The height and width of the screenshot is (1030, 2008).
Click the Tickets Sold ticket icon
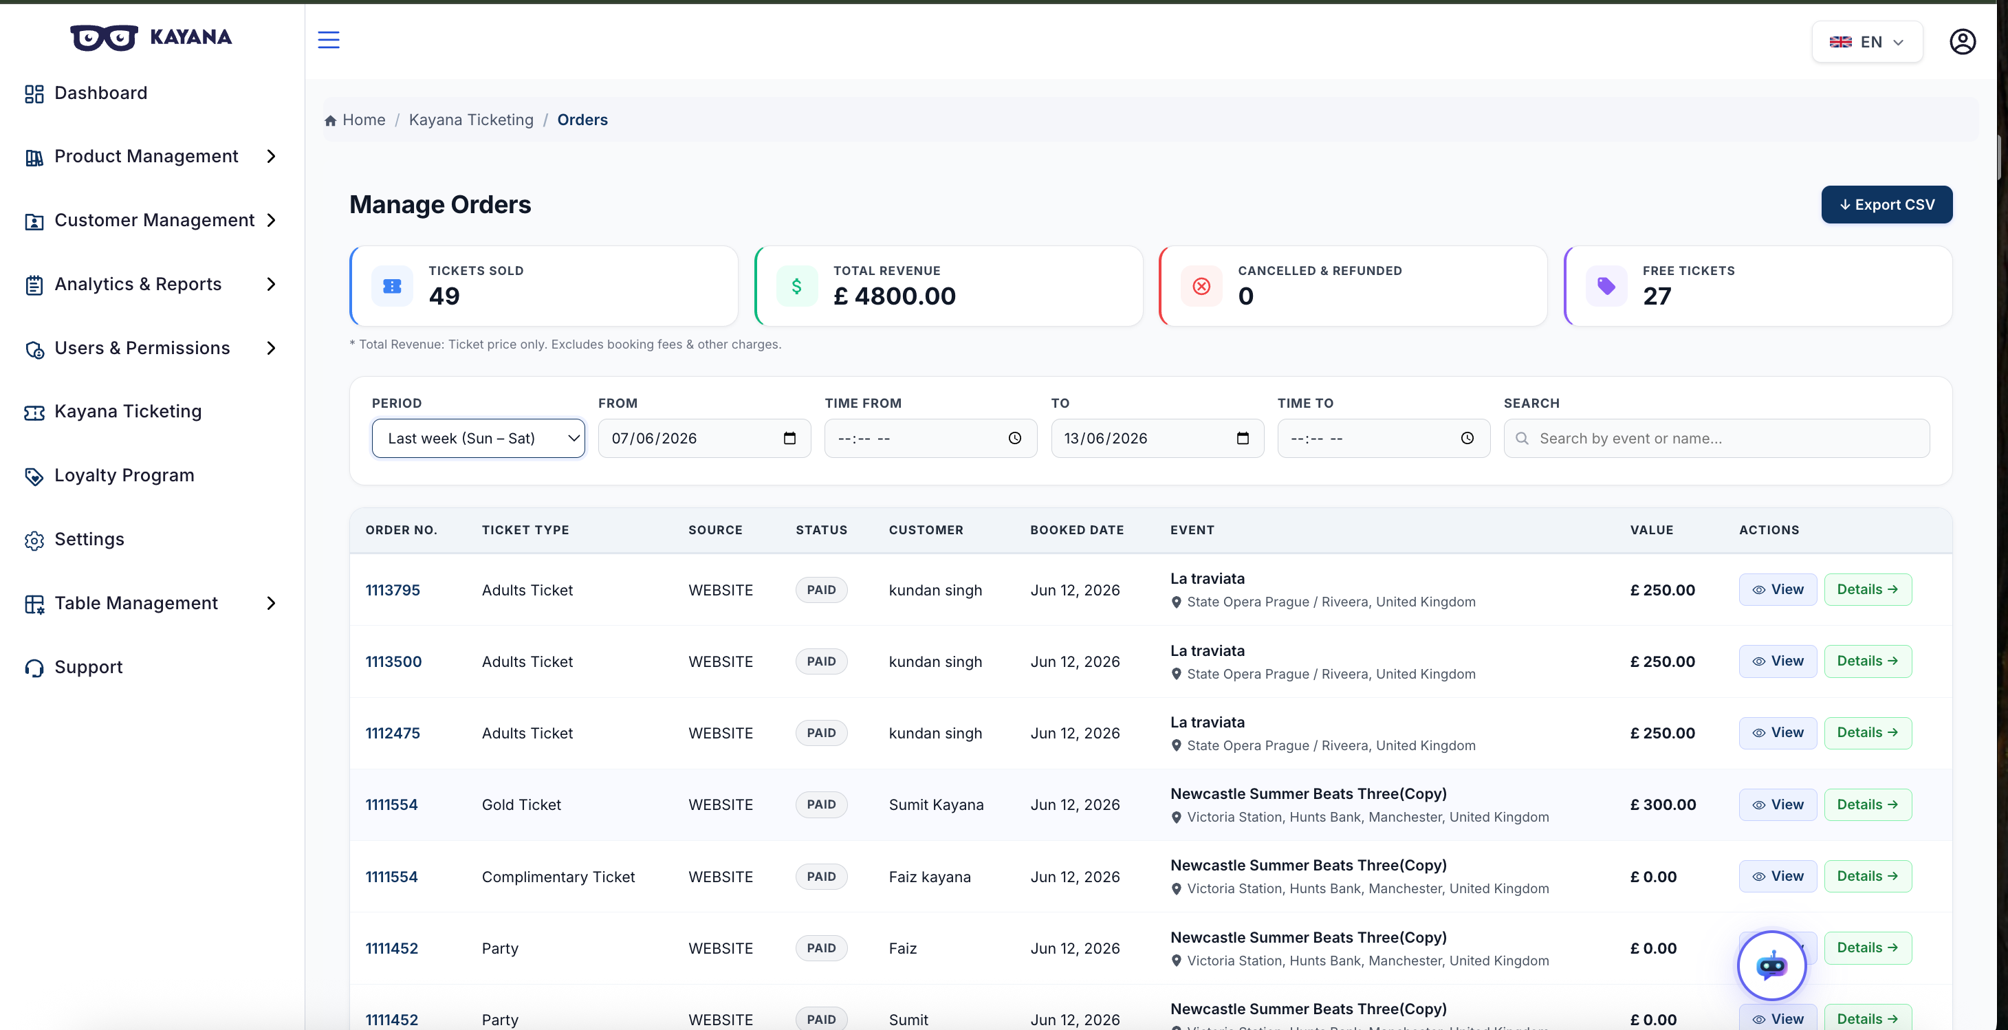pyautogui.click(x=392, y=286)
